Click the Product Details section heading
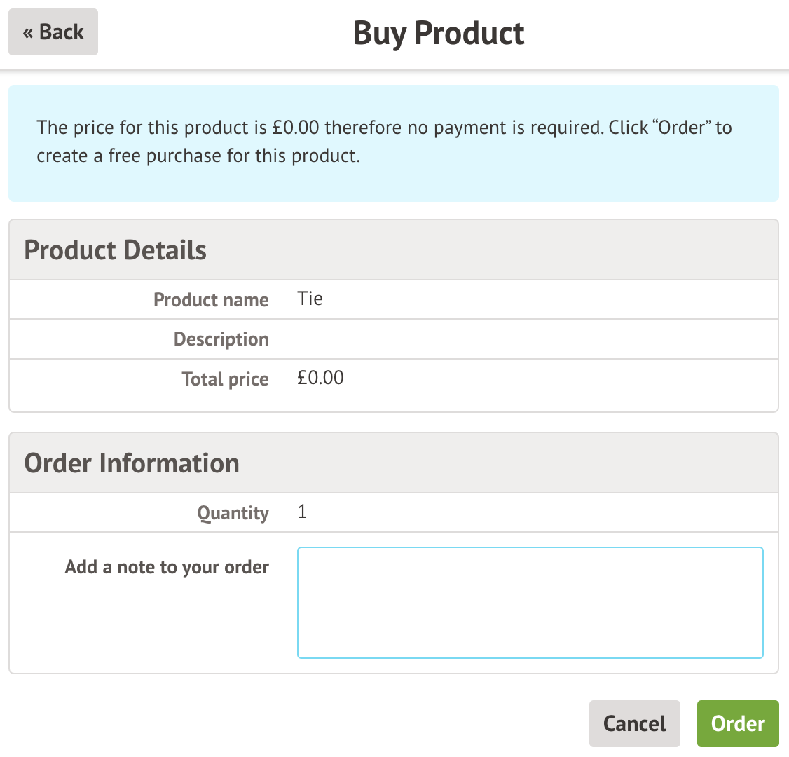The width and height of the screenshot is (789, 757). 116,250
